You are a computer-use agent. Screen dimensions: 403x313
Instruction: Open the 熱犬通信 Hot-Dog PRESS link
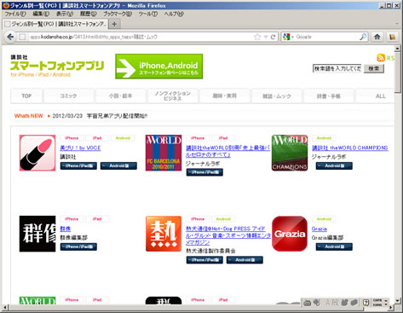coord(228,235)
